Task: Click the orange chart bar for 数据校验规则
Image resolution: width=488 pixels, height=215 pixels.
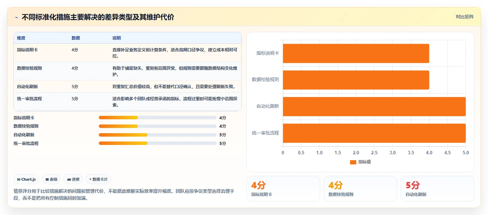Action: coord(356,80)
